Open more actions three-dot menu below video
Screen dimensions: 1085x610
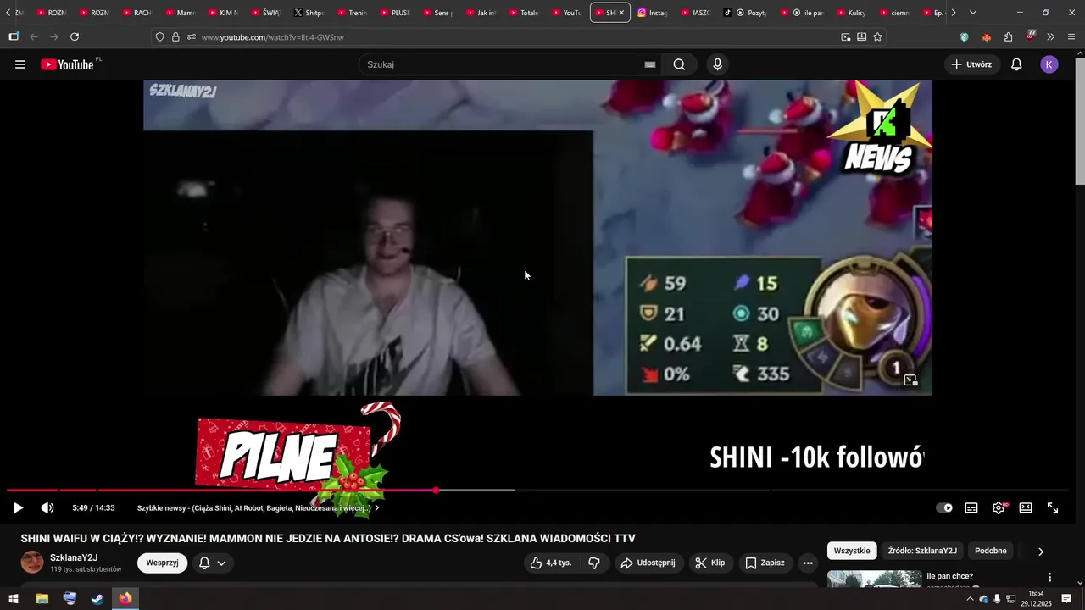coord(808,563)
